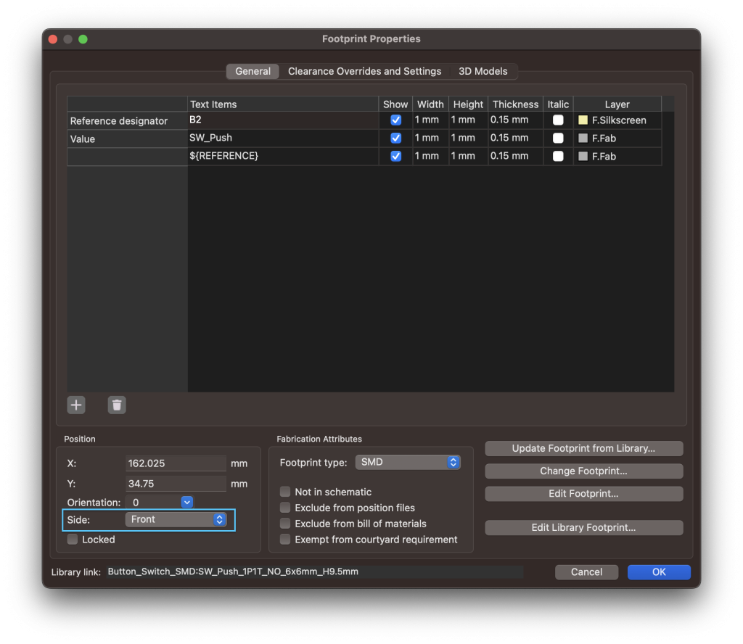Viewport: 743px width, 644px height.
Task: Click Width cell of ${REFERENCE} row
Action: pyautogui.click(x=431, y=156)
